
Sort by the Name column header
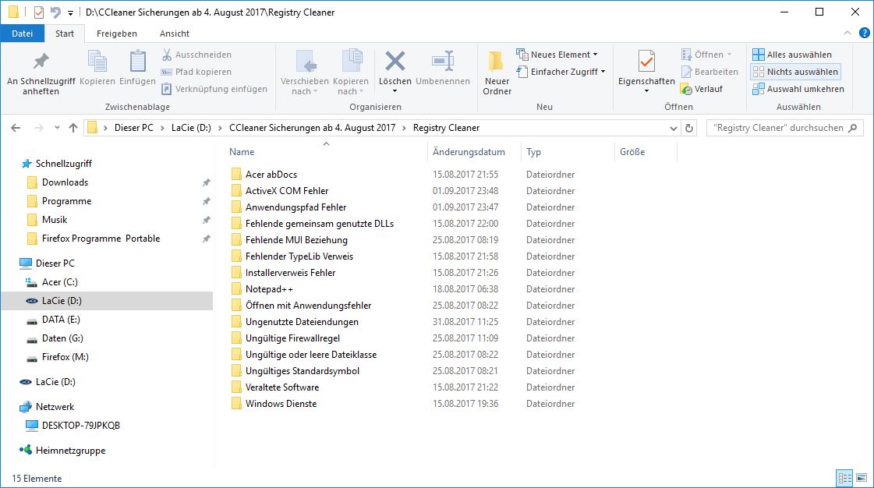pyautogui.click(x=242, y=152)
